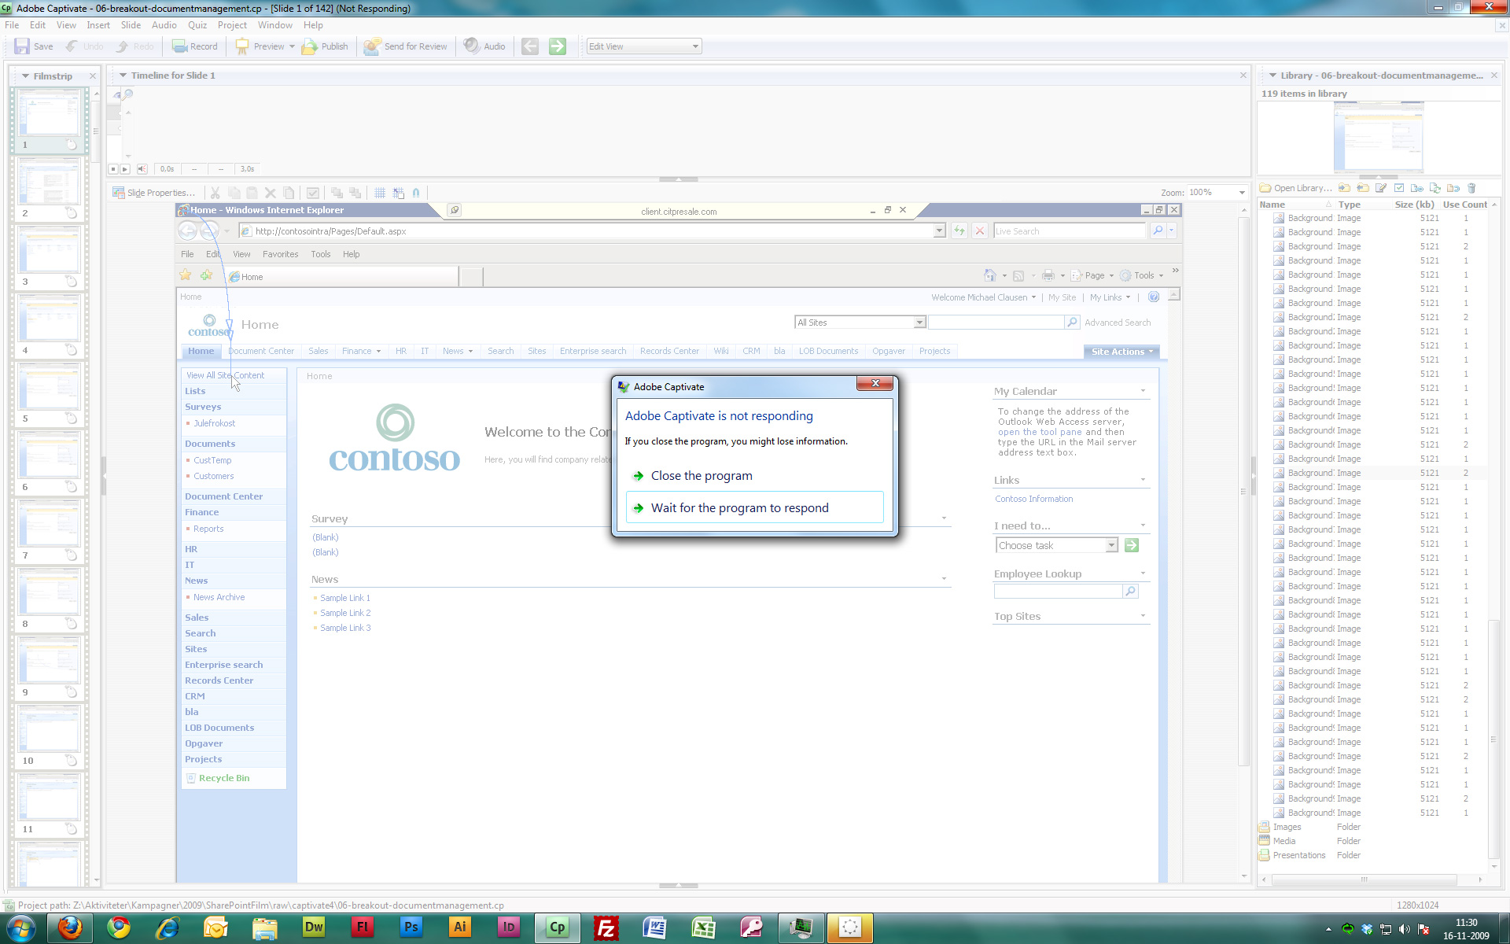The image size is (1510, 944).
Task: Close the Adobe Captivate program
Action: pyautogui.click(x=702, y=474)
